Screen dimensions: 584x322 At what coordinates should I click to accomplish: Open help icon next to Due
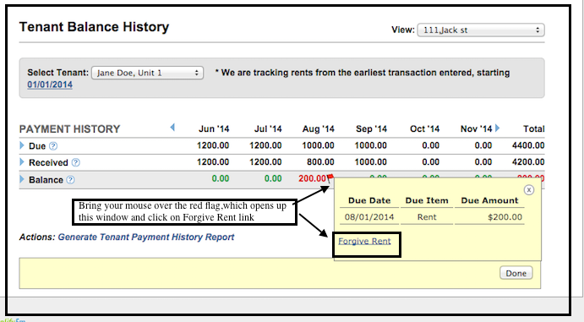pyautogui.click(x=53, y=146)
